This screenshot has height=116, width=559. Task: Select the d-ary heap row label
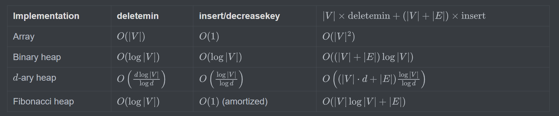pyautogui.click(x=34, y=78)
